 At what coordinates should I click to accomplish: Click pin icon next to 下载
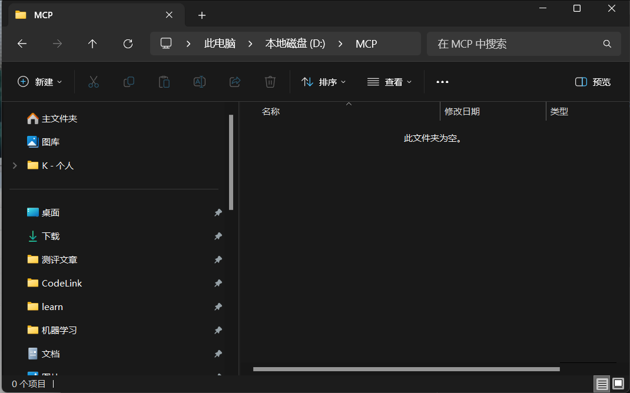click(x=218, y=236)
